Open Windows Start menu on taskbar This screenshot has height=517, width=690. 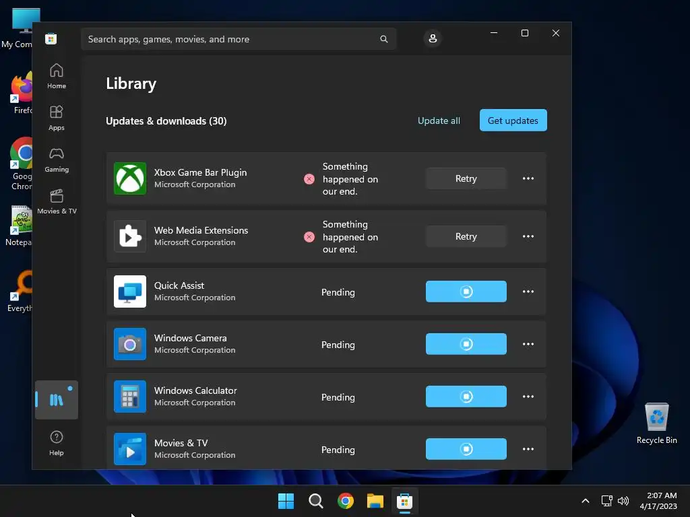click(286, 501)
